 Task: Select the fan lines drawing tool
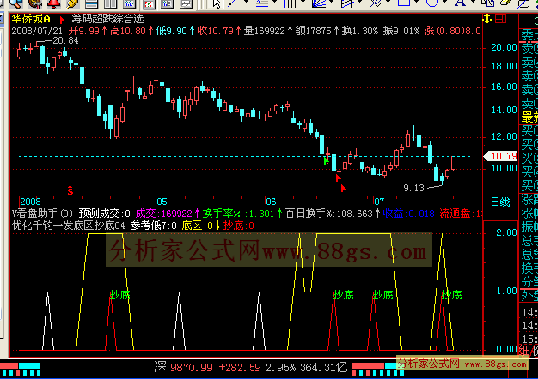pos(318,3)
